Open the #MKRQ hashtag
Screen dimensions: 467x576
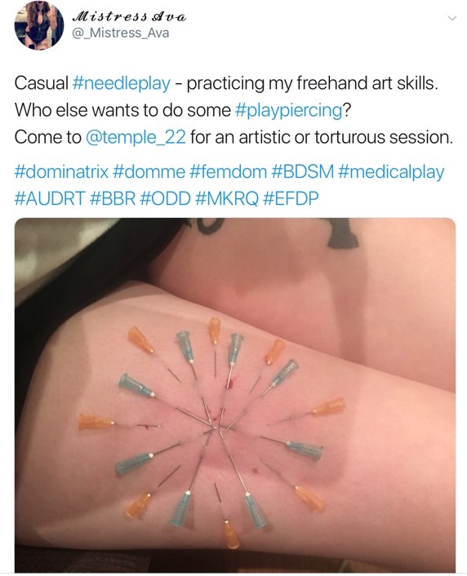(228, 198)
